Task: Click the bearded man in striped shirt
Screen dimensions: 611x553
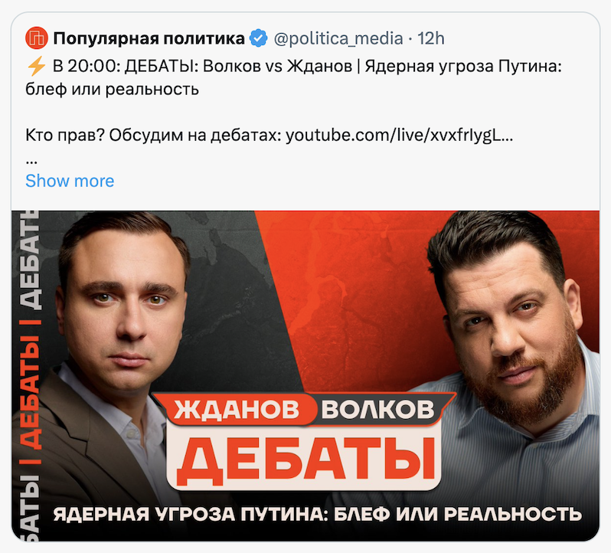Action: coord(507,351)
